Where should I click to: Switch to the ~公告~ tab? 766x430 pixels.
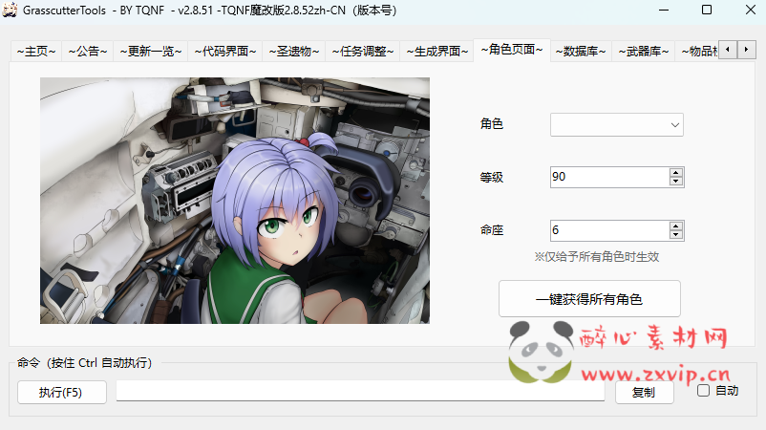(88, 52)
